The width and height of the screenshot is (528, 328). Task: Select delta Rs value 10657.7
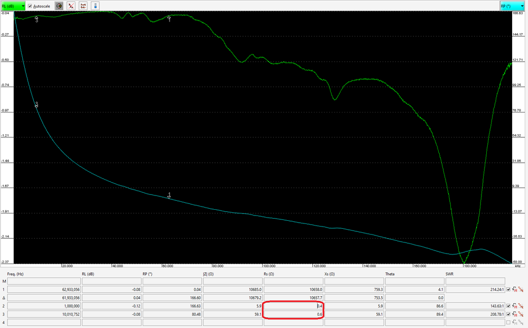click(x=293, y=298)
